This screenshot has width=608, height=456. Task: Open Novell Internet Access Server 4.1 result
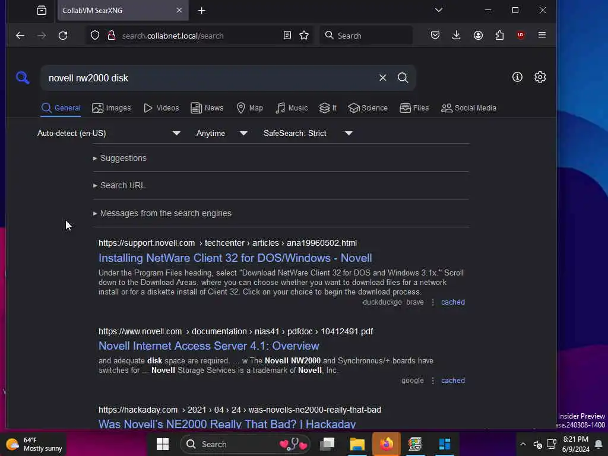pyautogui.click(x=208, y=346)
